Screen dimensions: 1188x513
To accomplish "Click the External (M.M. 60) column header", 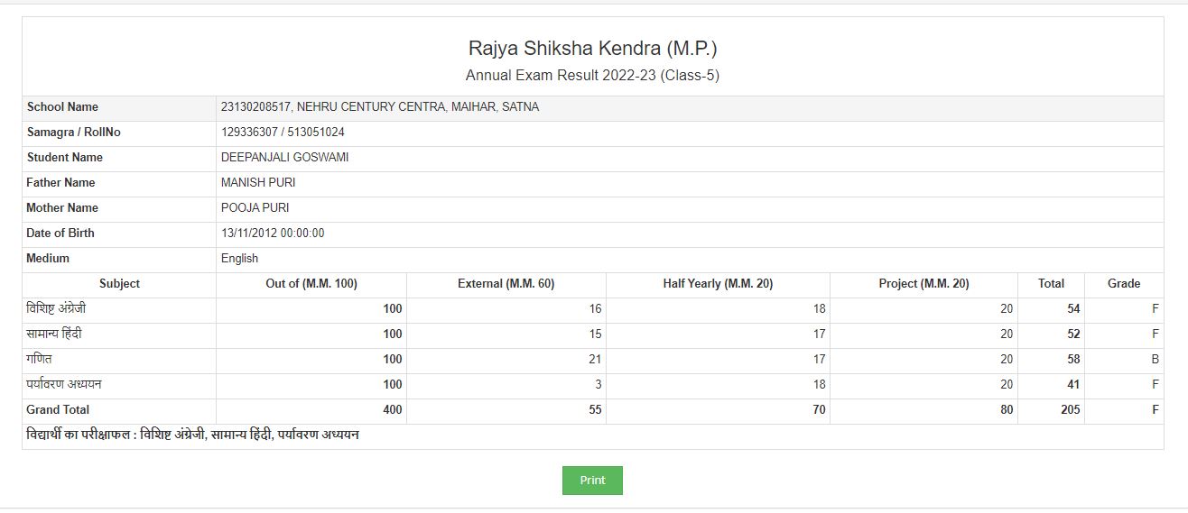I will point(506,284).
